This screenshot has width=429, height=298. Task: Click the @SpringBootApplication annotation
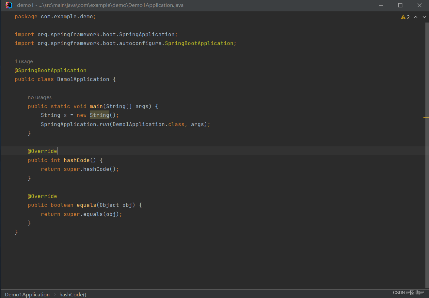(x=51, y=70)
